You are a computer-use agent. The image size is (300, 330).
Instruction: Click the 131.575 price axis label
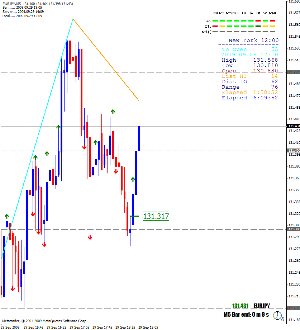(x=294, y=13)
